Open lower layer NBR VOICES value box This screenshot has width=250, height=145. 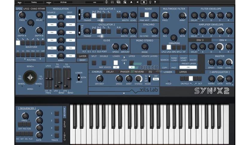(x=116, y=67)
